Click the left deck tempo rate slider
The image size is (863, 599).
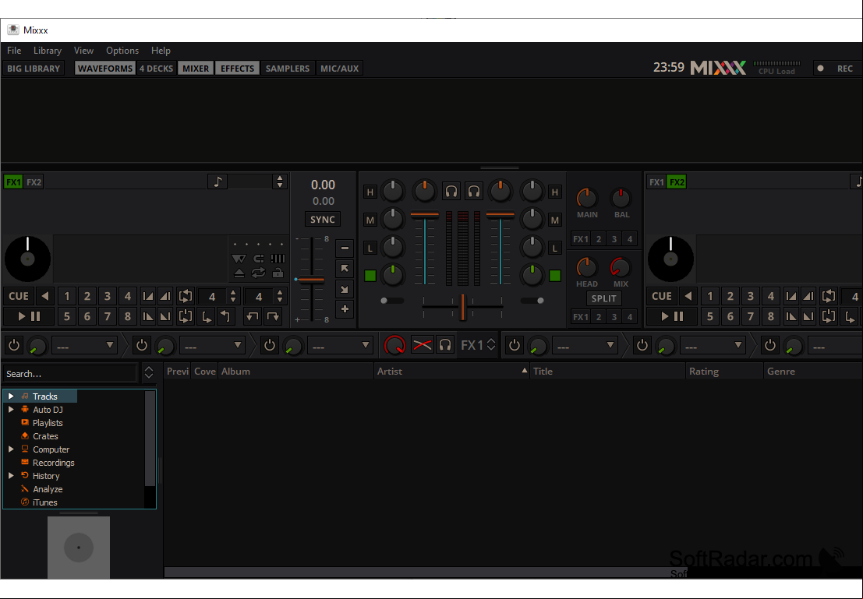pos(312,280)
